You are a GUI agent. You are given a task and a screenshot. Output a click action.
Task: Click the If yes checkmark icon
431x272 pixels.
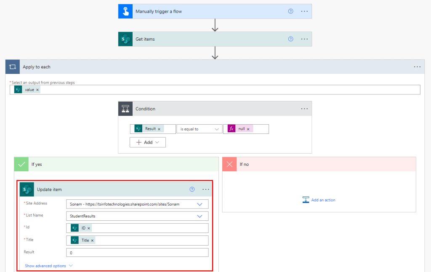(x=21, y=164)
